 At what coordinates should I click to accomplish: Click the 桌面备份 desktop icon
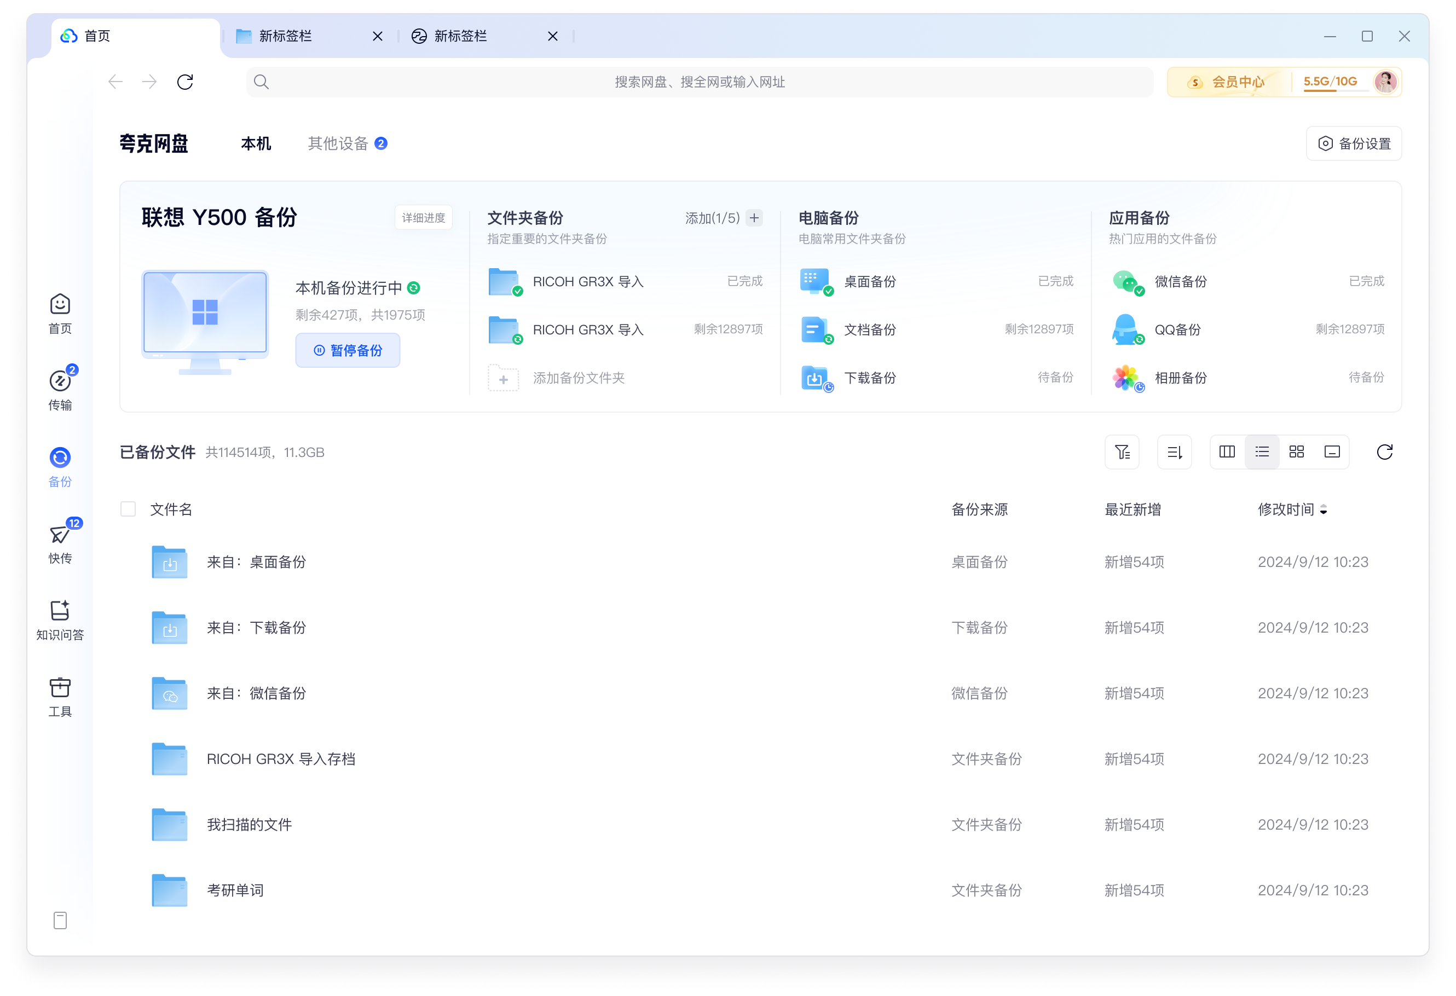[x=816, y=281]
